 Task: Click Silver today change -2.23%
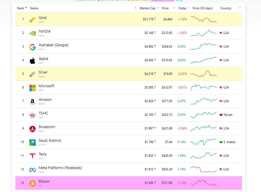[182, 74]
